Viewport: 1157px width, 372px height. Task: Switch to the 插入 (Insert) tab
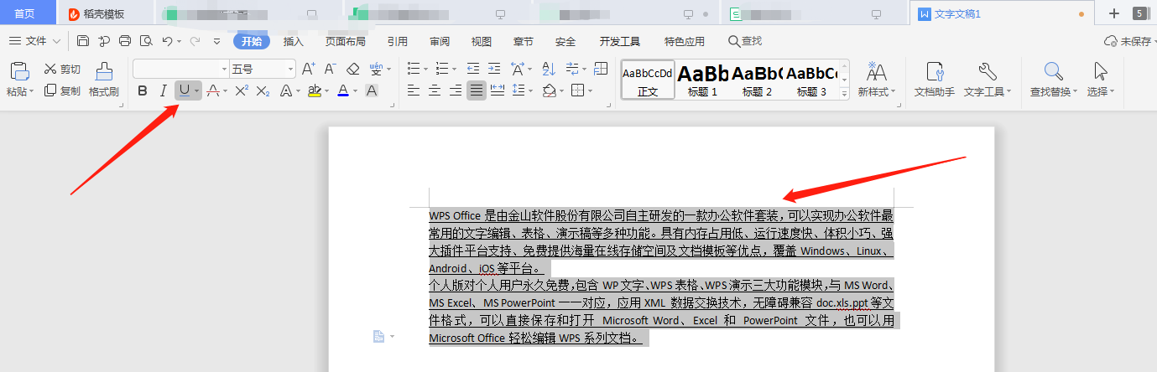pyautogui.click(x=294, y=41)
